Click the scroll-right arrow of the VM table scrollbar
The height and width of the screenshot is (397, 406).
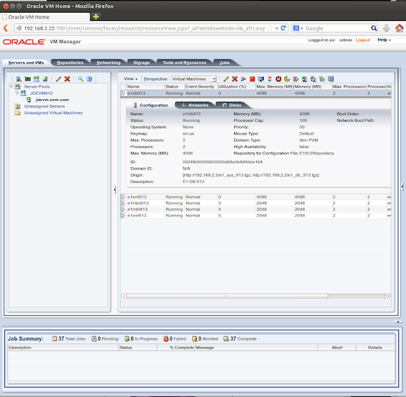click(x=388, y=296)
